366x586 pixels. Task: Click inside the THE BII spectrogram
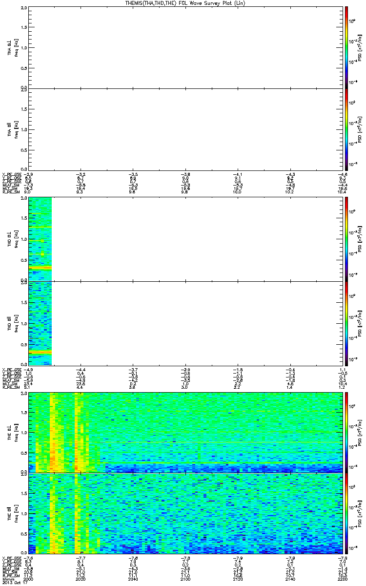(184, 514)
